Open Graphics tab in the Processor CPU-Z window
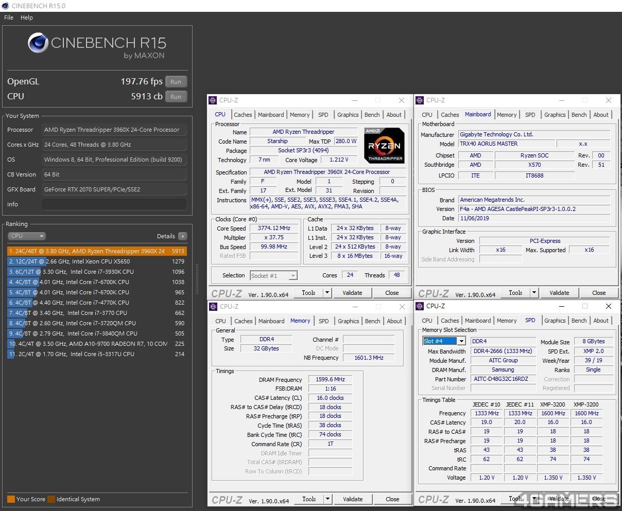The image size is (622, 511). point(348,115)
